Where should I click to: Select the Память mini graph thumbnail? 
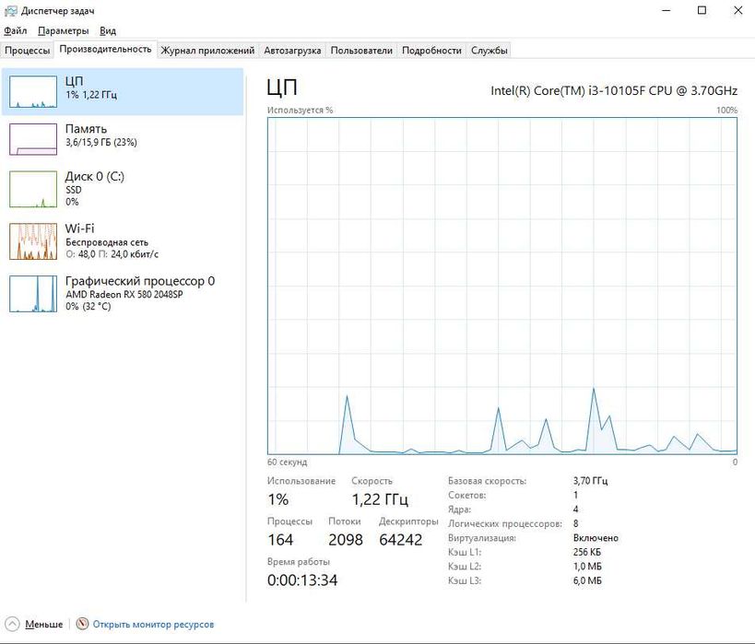tap(33, 139)
